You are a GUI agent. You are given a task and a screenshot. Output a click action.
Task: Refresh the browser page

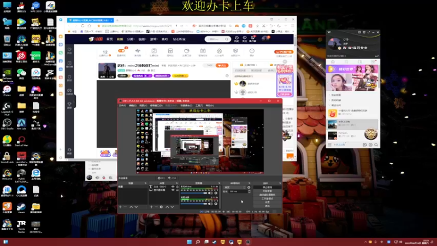click(82, 26)
